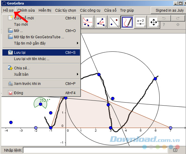This screenshot has height=154, width=186.
Task: Click the print preview magnifier icon
Action: 10,83
